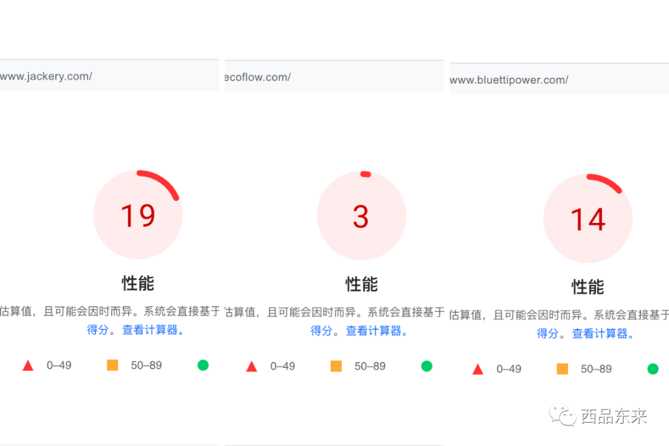Click 性能 heading under the score 19
Image resolution: width=669 pixels, height=446 pixels.
(138, 283)
